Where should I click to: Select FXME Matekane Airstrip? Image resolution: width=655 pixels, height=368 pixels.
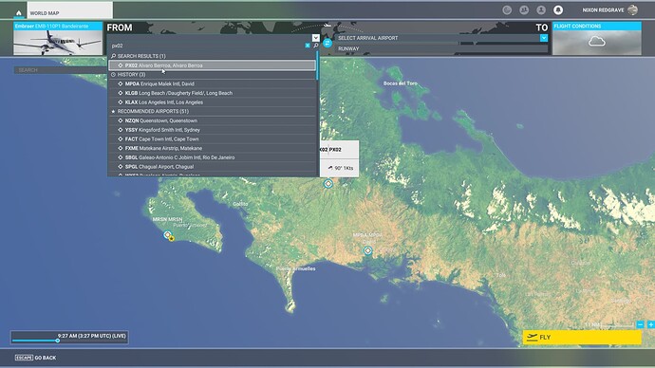click(212, 148)
